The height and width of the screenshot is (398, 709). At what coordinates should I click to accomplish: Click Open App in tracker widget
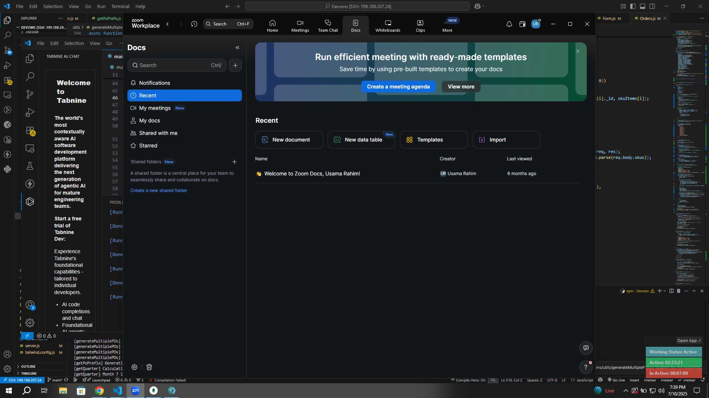[689, 341]
